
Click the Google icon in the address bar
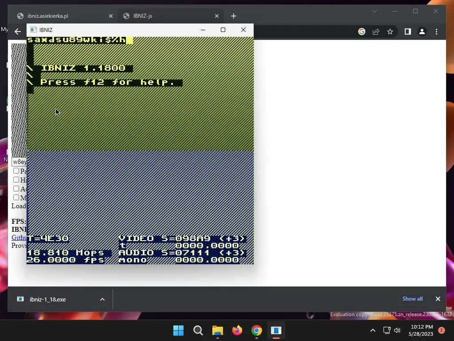pyautogui.click(x=362, y=32)
